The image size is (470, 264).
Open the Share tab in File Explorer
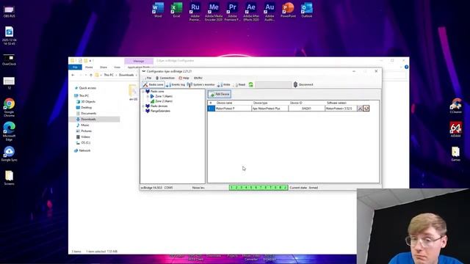pyautogui.click(x=104, y=67)
